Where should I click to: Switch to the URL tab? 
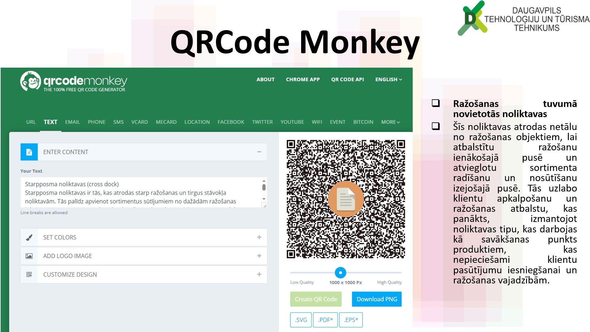(31, 122)
